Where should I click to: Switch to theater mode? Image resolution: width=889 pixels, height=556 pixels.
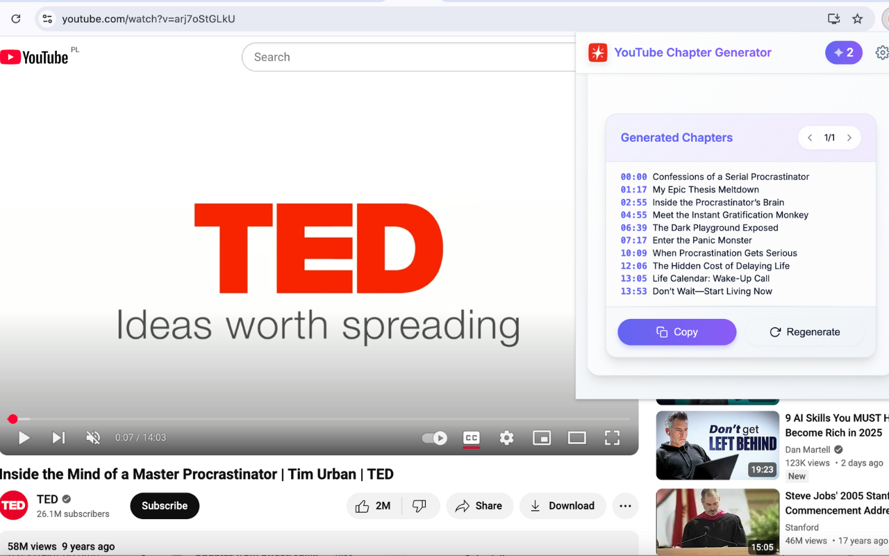(x=577, y=438)
